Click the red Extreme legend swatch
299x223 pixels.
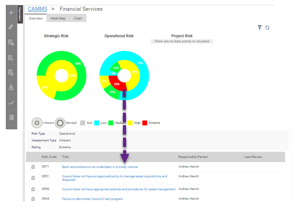click(145, 123)
